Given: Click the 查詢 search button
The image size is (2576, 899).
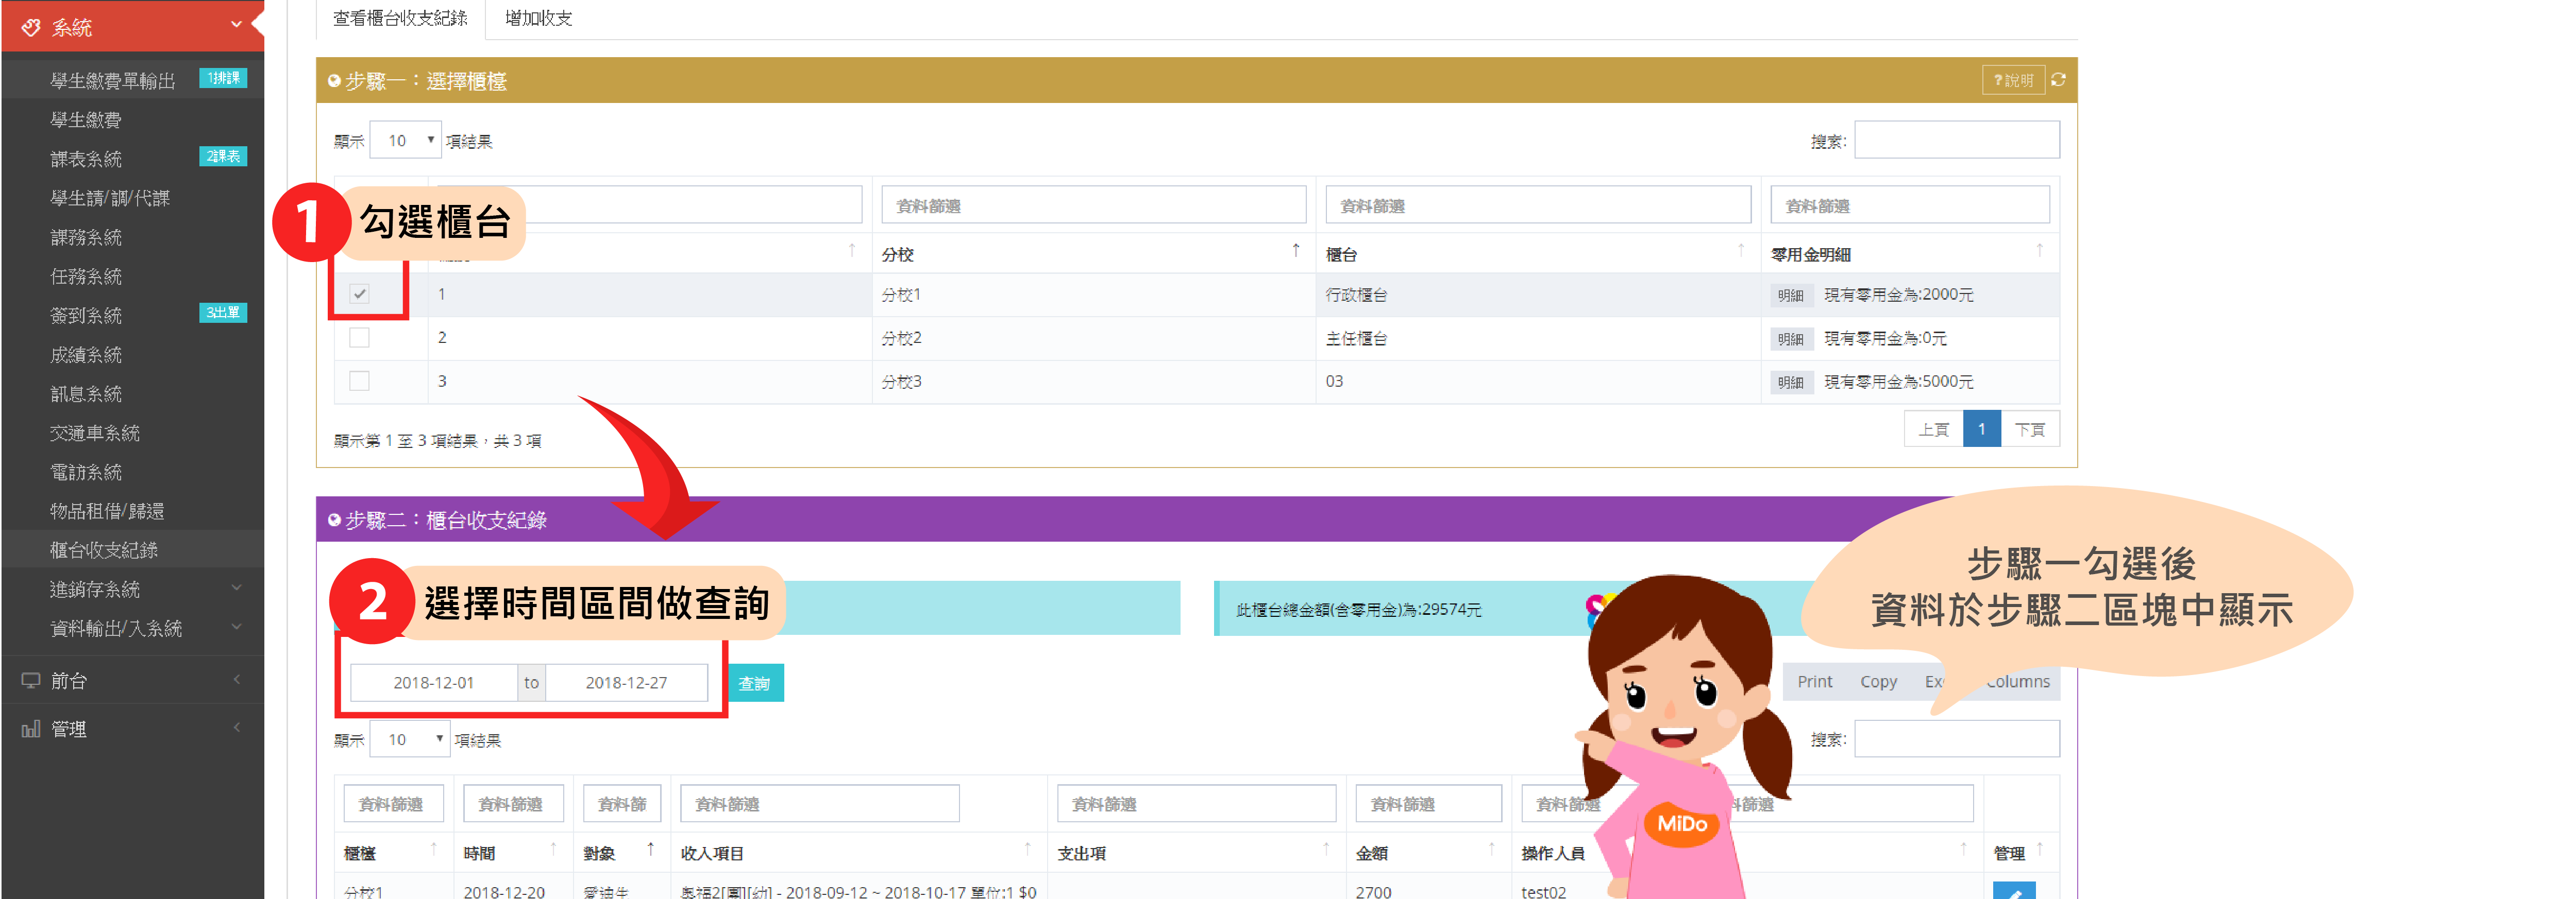Looking at the screenshot, I should coord(755,683).
